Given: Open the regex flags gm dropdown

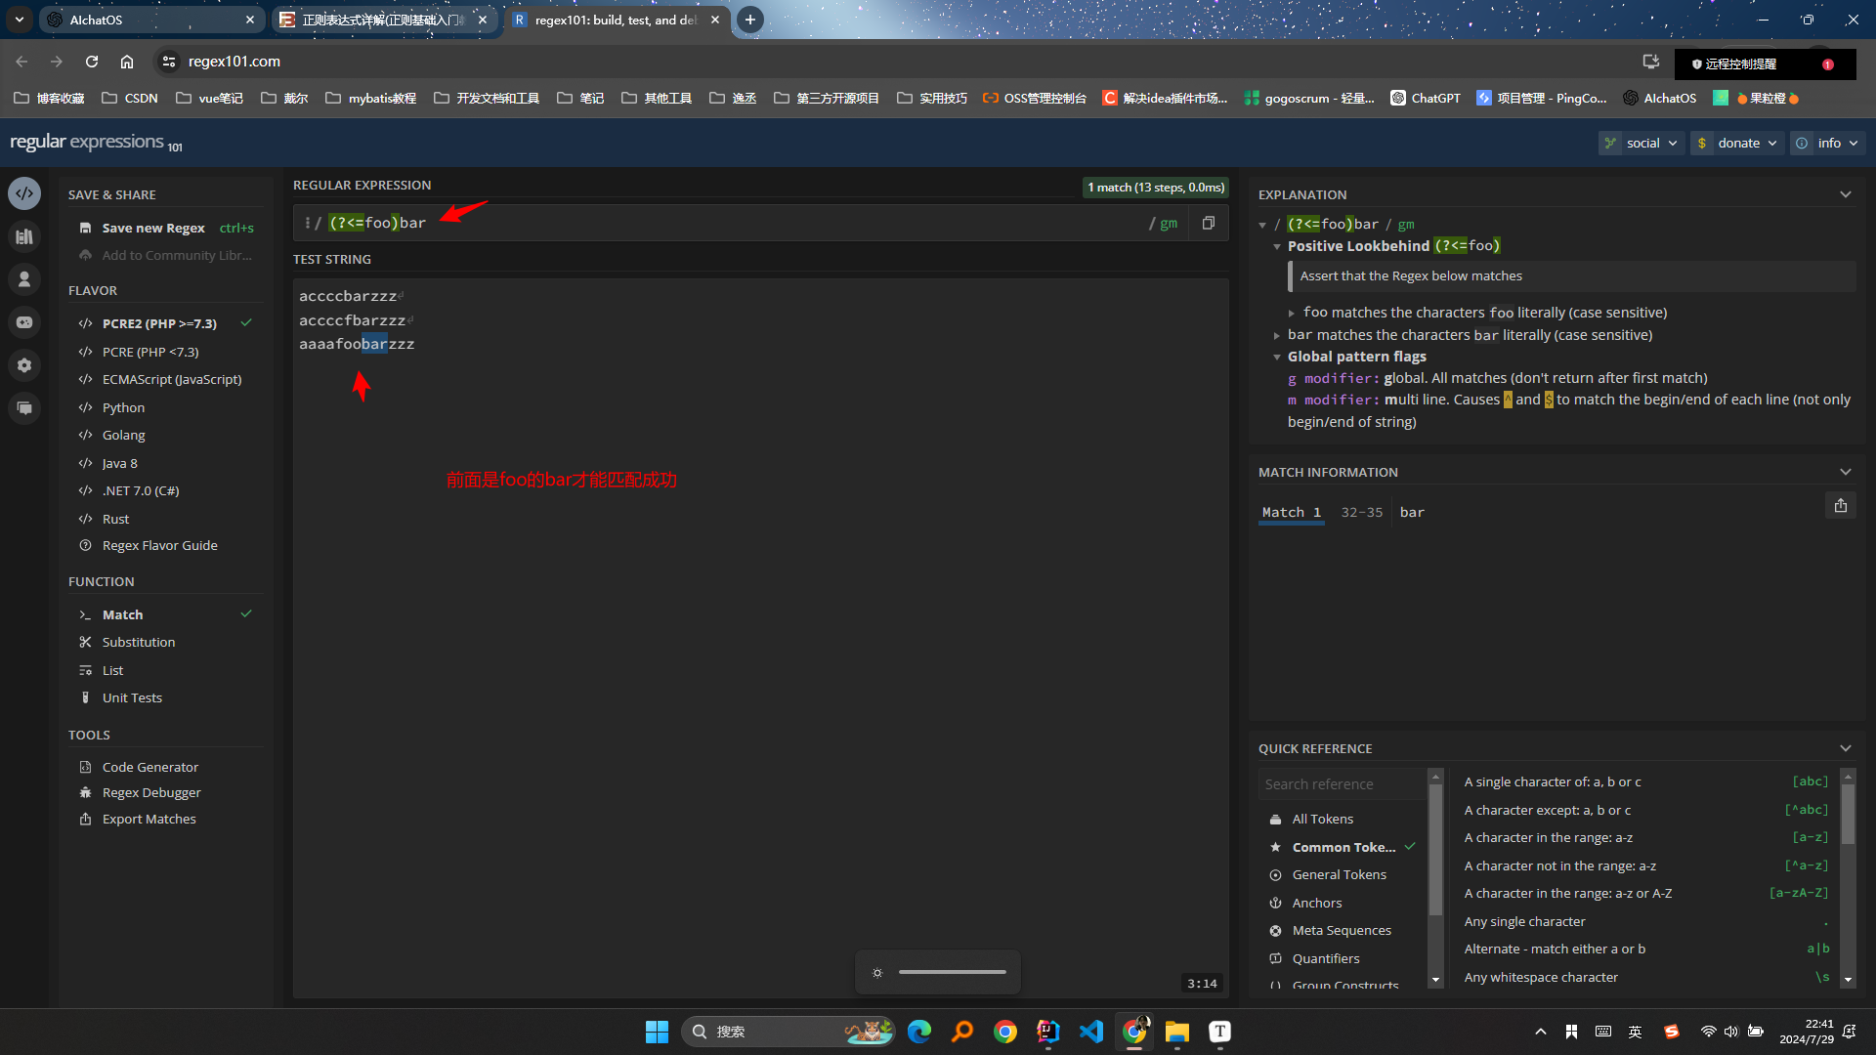Looking at the screenshot, I should click(x=1169, y=223).
